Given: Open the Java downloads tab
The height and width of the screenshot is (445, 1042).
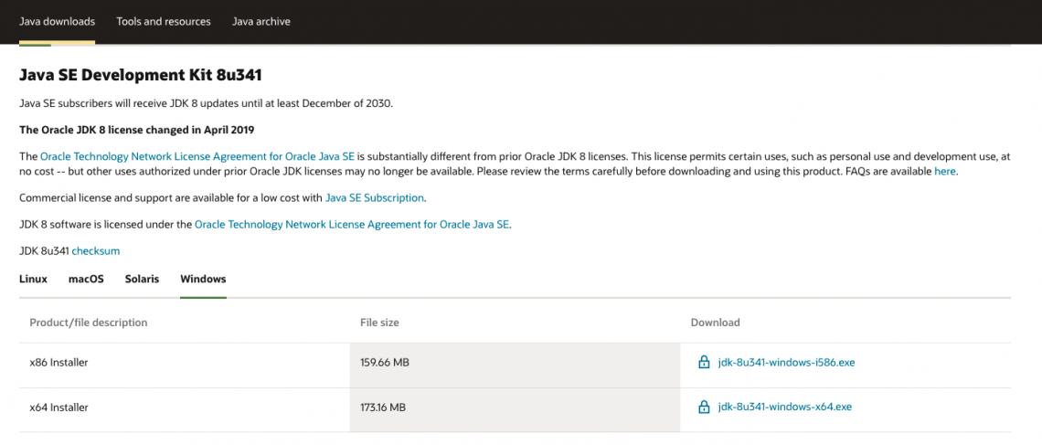Looking at the screenshot, I should pos(57,21).
